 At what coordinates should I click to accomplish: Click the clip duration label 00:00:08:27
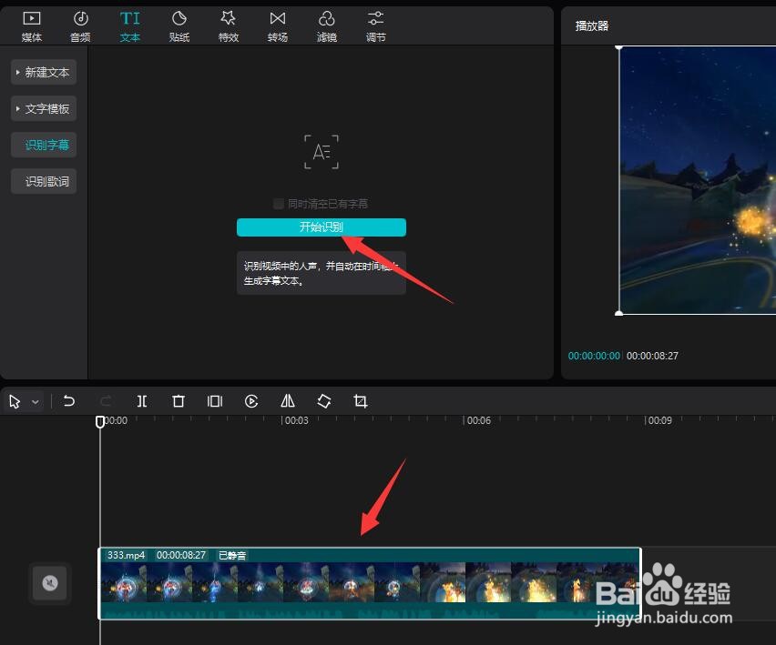pos(180,556)
